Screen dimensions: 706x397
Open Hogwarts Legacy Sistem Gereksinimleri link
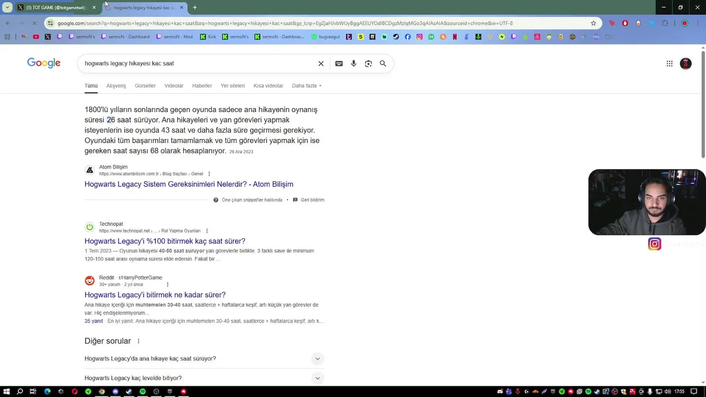tap(189, 184)
